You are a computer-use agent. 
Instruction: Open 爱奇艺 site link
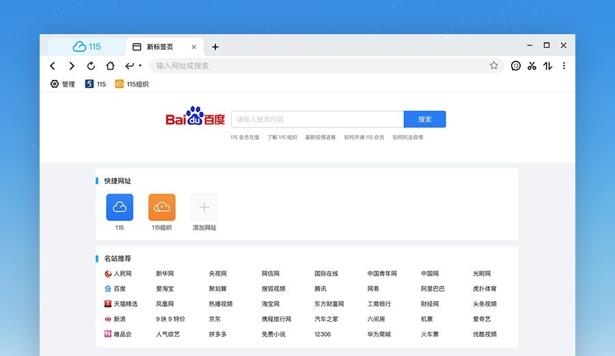coord(482,318)
